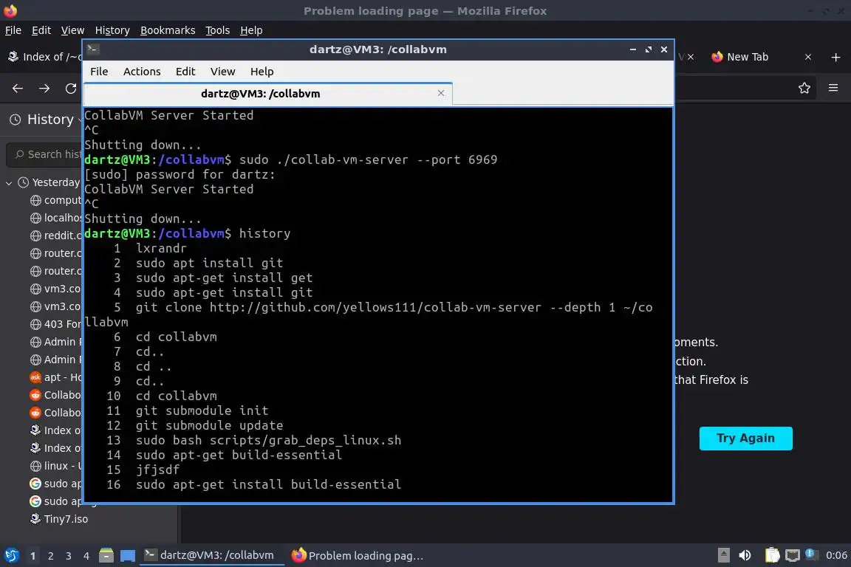The image size is (851, 567).
Task: Bookmark this page with star icon
Action: [804, 88]
